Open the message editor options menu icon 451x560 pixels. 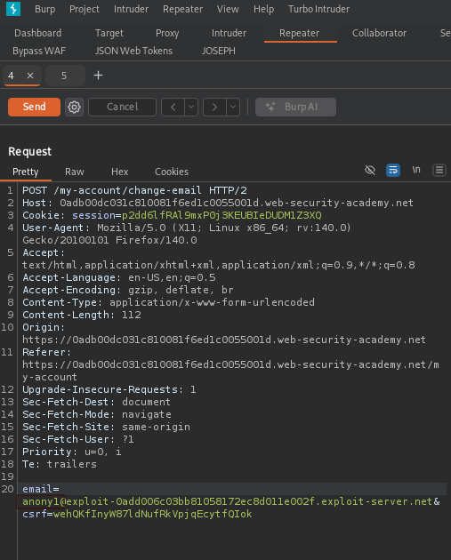pos(439,170)
